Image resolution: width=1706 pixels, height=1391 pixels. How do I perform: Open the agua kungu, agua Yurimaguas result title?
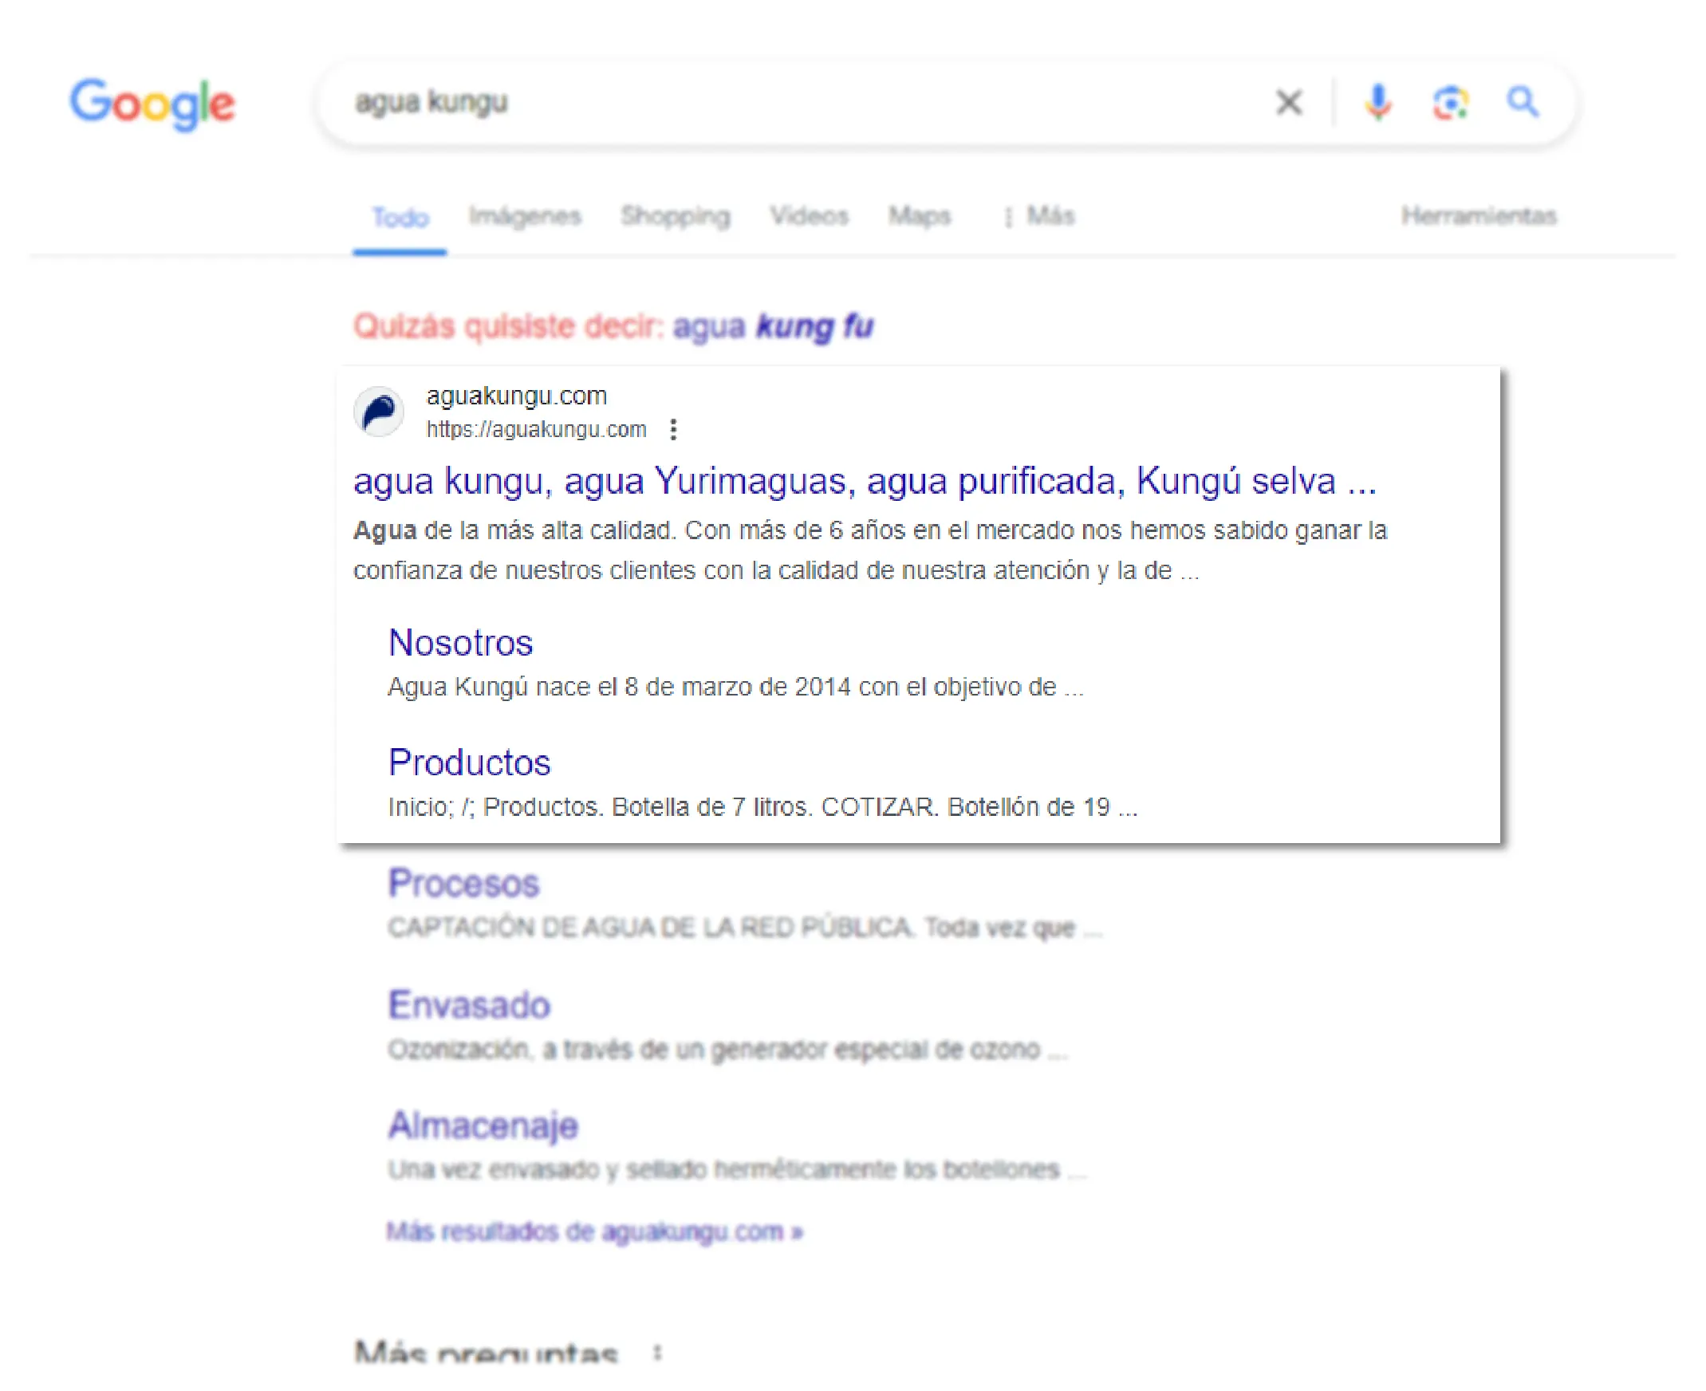865,481
